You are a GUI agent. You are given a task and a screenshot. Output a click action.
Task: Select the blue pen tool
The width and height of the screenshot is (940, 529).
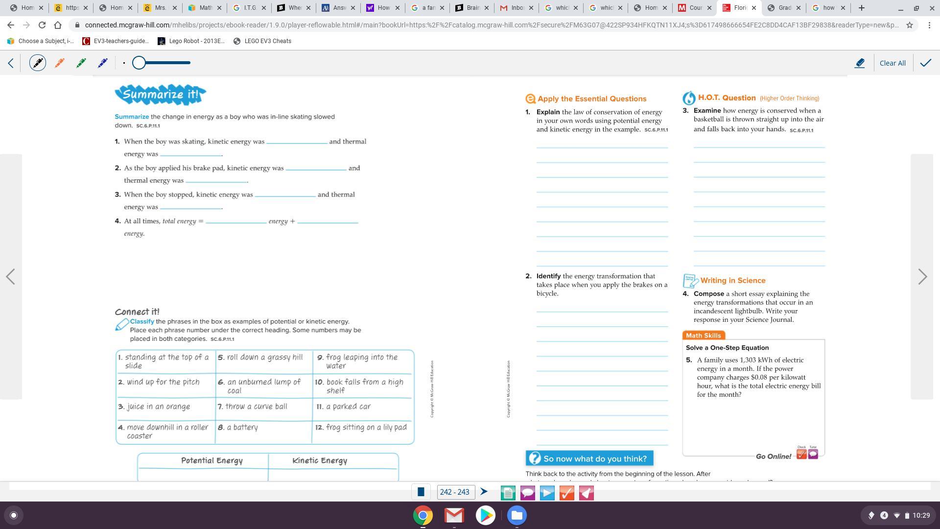(103, 63)
